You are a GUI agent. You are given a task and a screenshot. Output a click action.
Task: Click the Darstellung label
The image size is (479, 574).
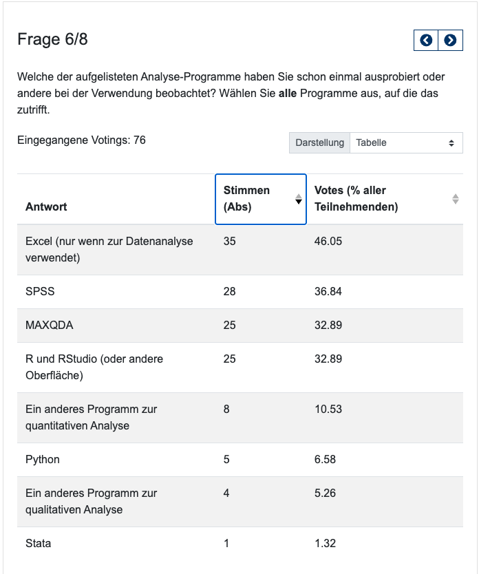pos(319,143)
